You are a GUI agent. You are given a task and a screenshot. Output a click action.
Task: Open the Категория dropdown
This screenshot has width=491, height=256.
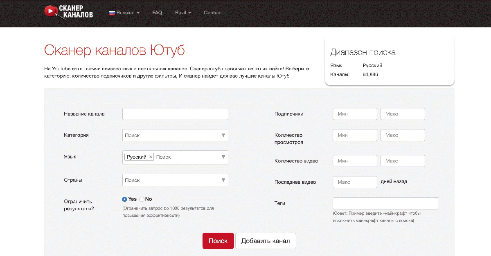pos(175,135)
